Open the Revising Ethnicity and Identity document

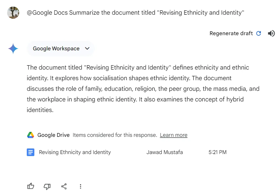(75, 152)
